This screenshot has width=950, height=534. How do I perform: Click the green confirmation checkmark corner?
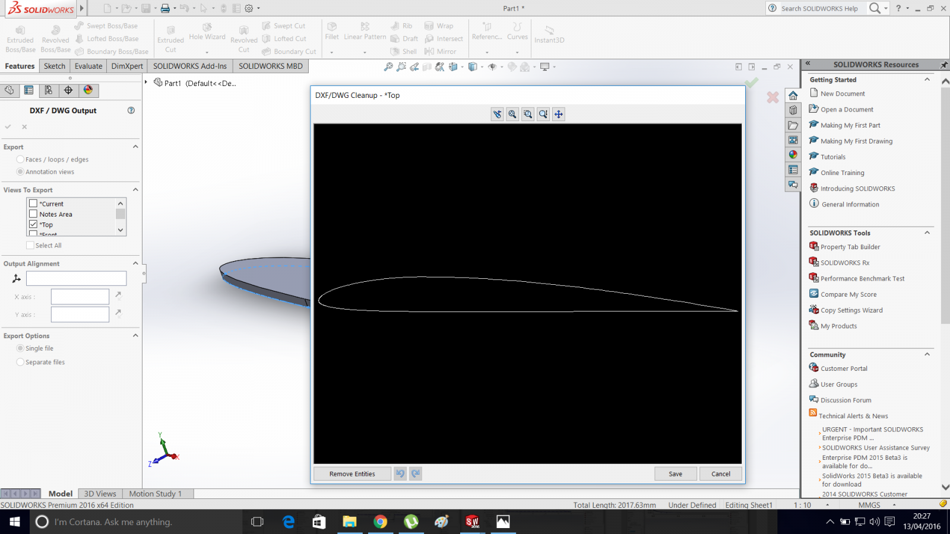click(x=752, y=82)
